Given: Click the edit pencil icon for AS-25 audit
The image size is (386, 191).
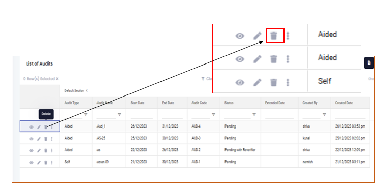Looking at the screenshot, I should click(x=39, y=139).
